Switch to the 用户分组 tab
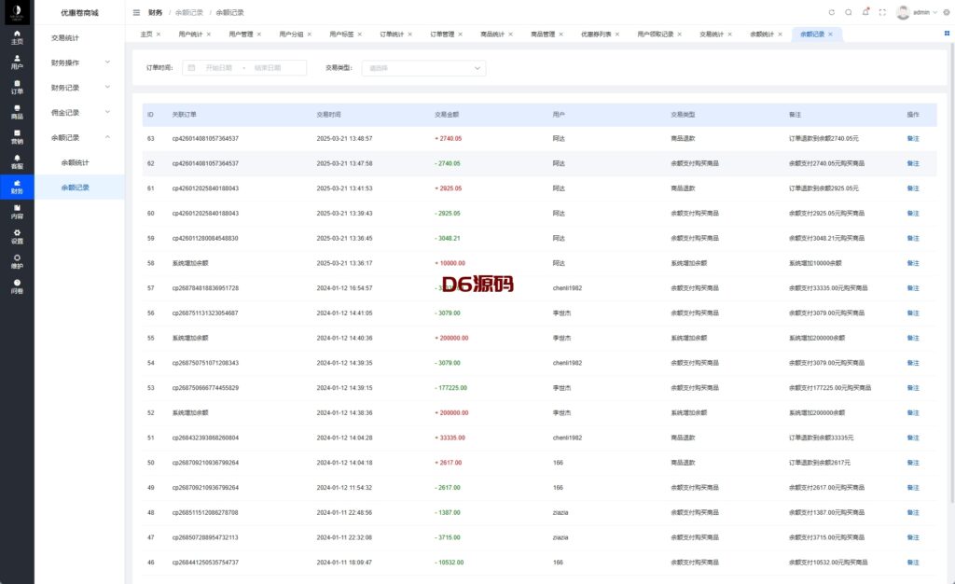955x584 pixels. pyautogui.click(x=291, y=35)
